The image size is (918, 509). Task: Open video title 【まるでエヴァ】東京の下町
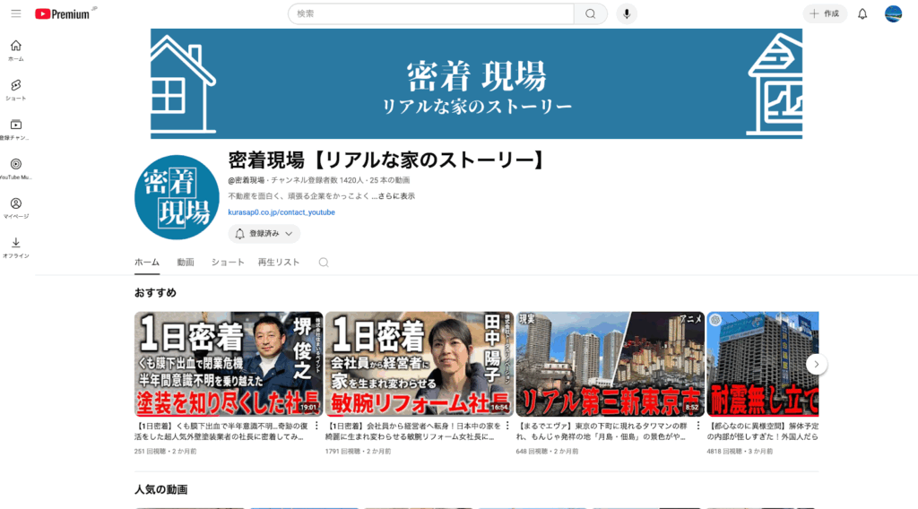click(x=602, y=431)
